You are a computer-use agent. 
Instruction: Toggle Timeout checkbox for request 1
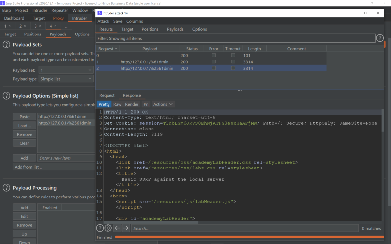(233, 61)
